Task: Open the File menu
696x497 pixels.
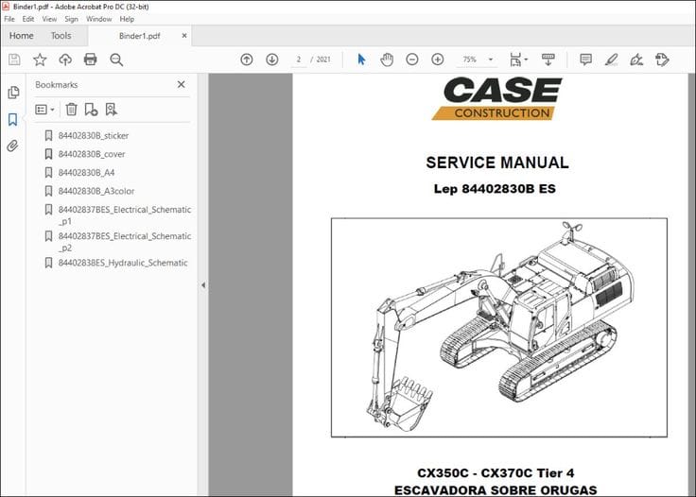Action: (x=9, y=19)
